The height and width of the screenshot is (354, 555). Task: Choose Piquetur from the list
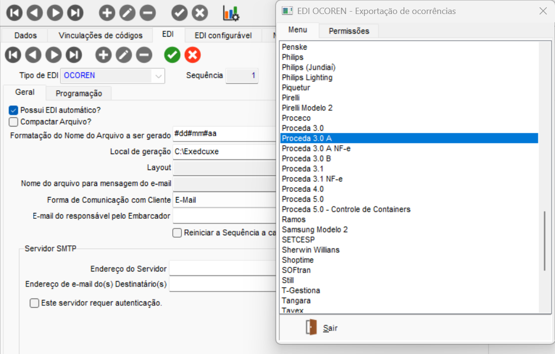(x=409, y=87)
